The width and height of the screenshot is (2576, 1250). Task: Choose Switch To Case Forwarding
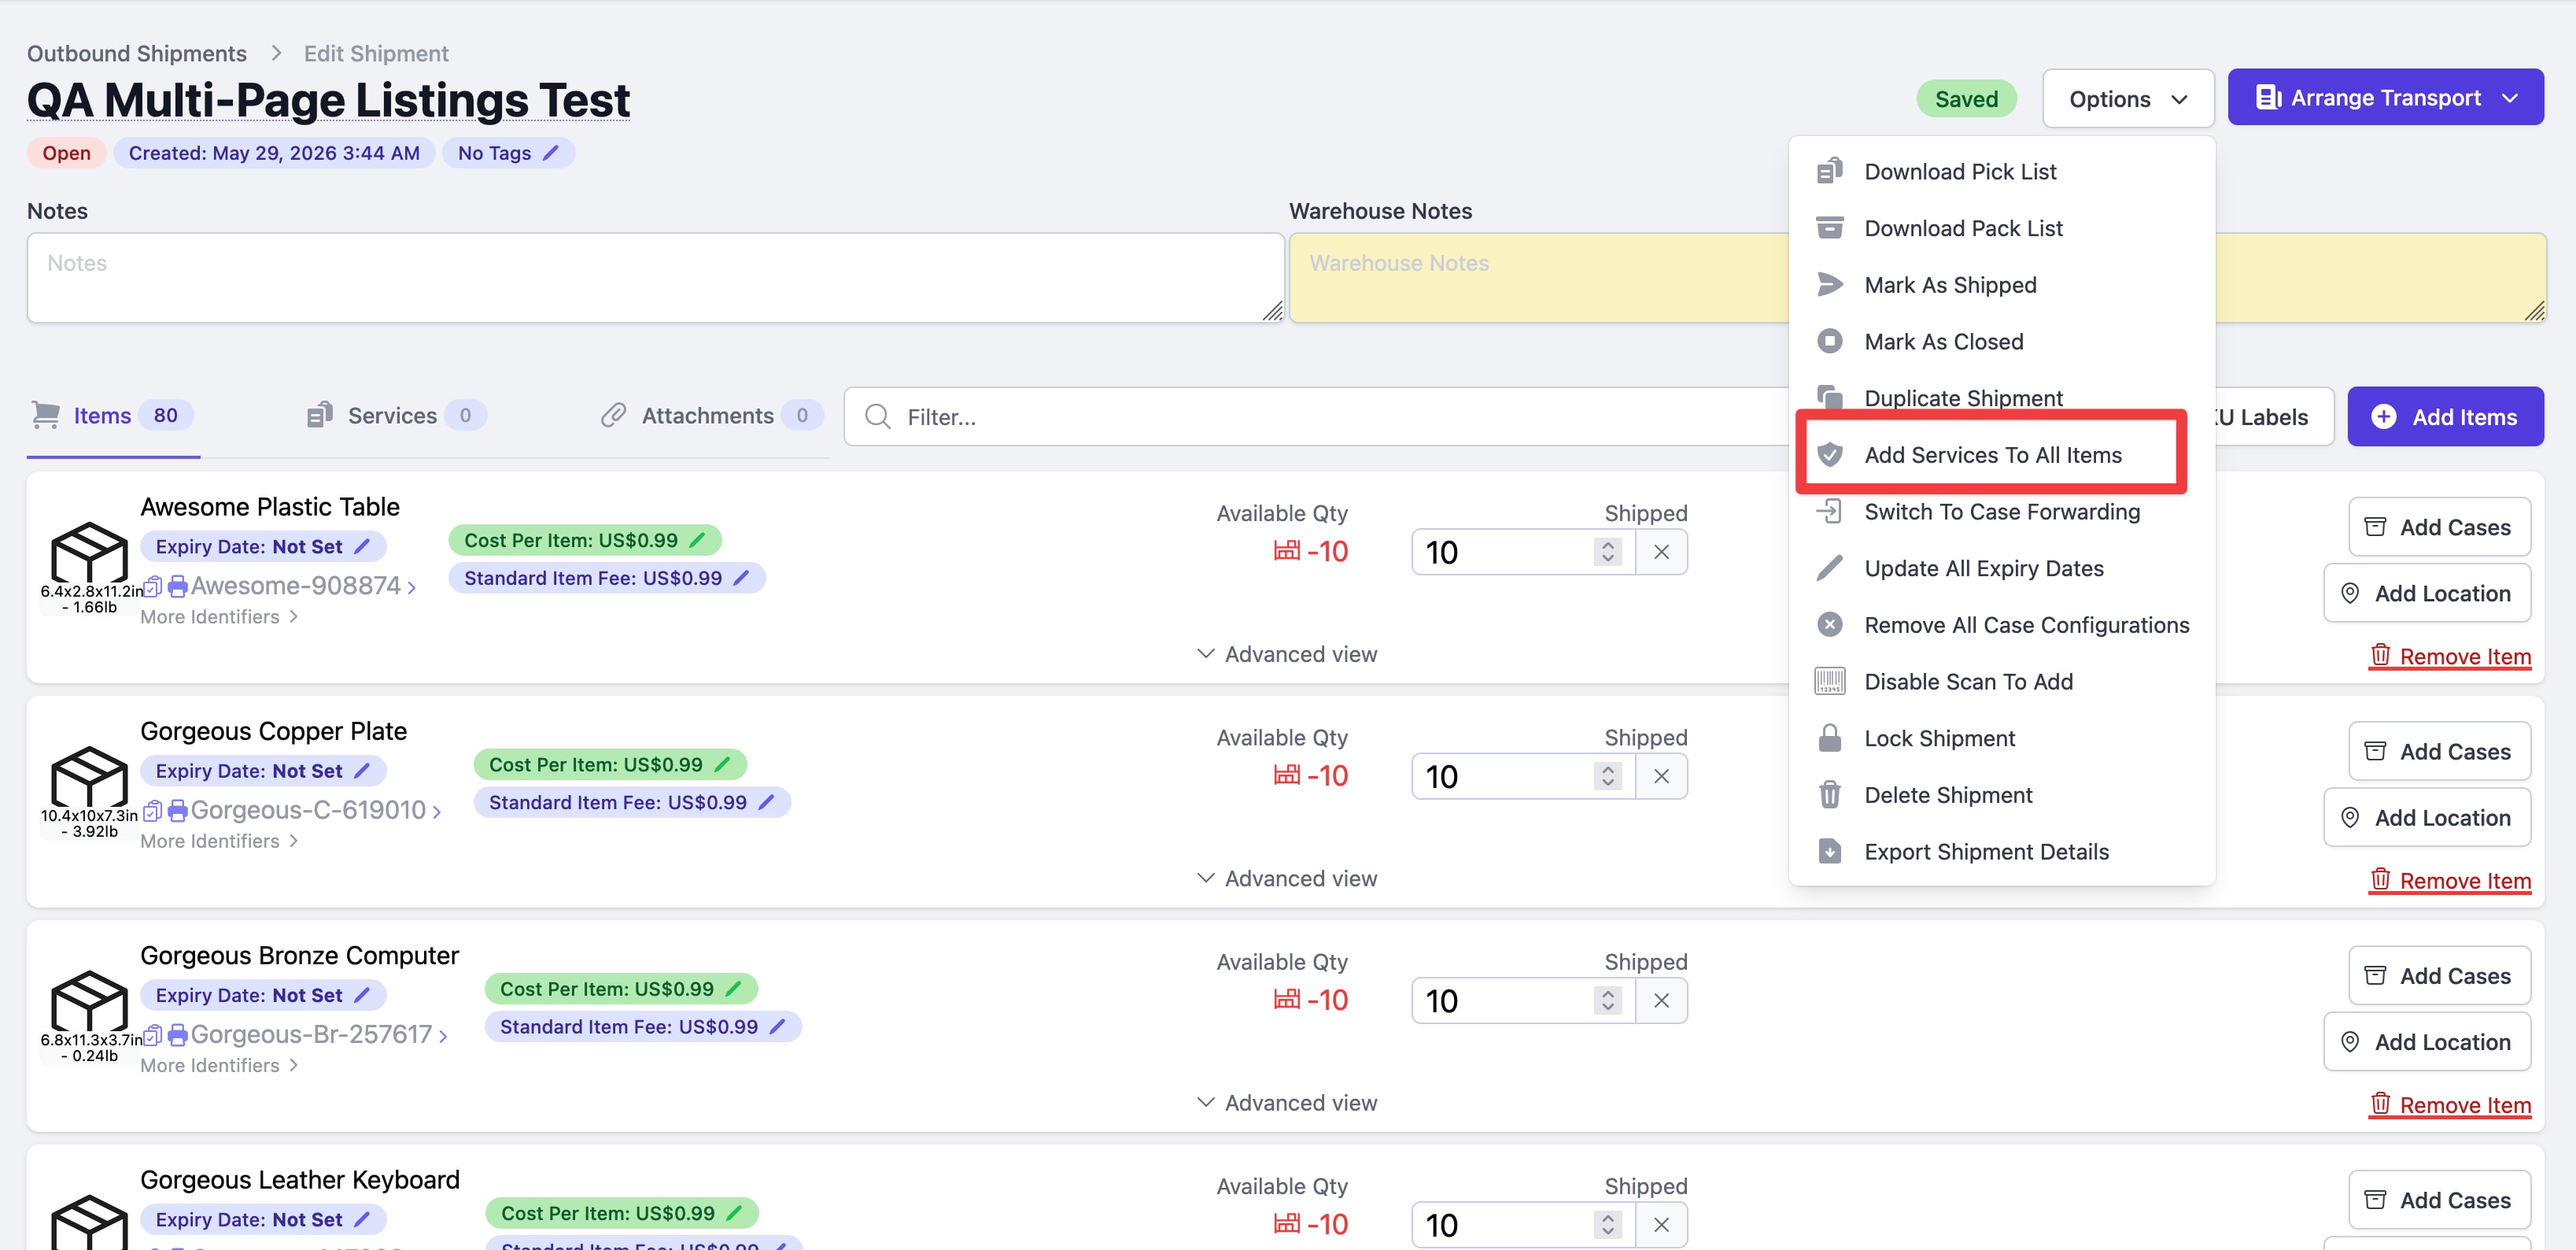click(x=2001, y=512)
